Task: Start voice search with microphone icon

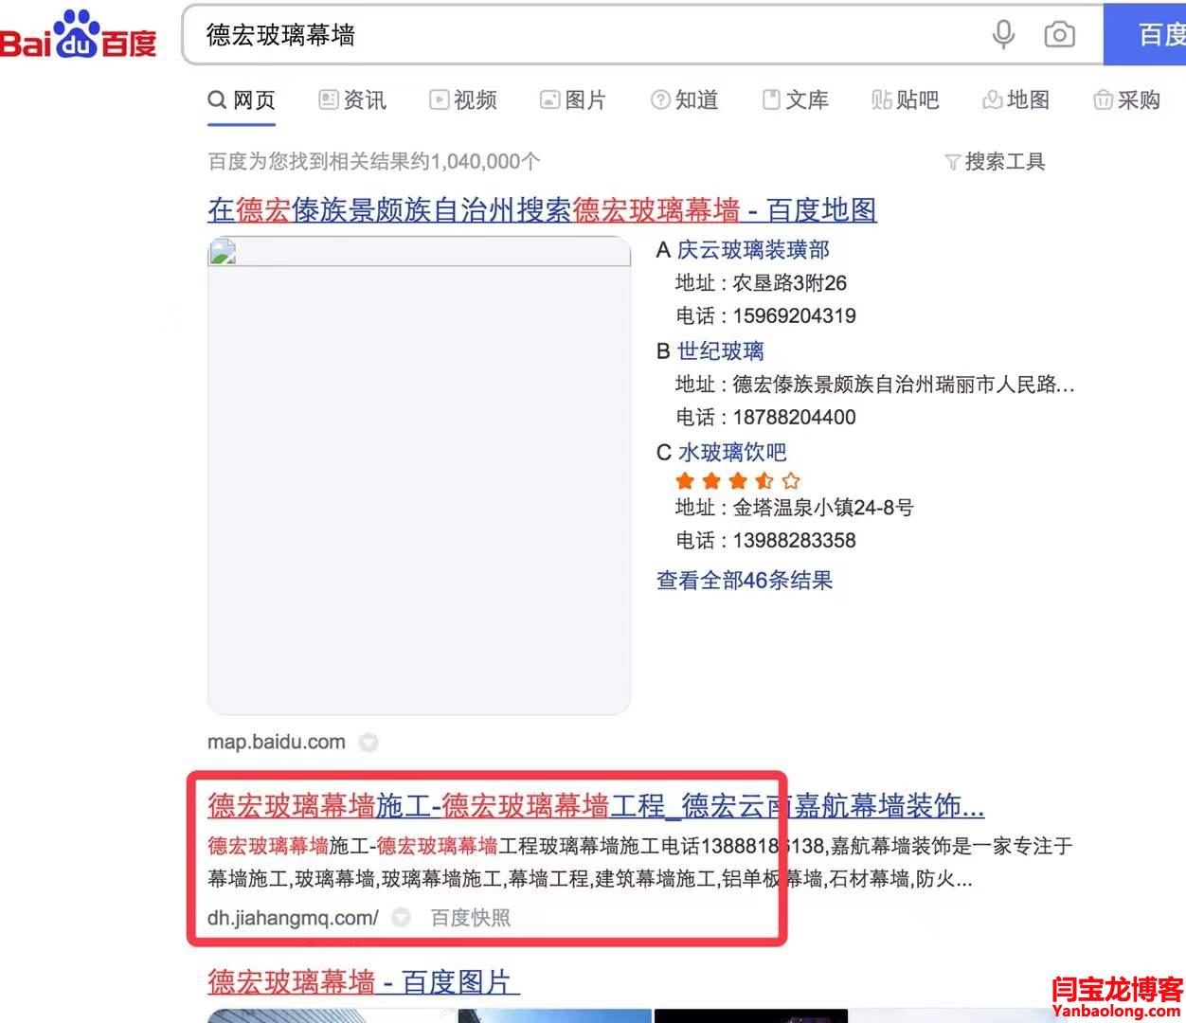Action: click(x=1003, y=35)
